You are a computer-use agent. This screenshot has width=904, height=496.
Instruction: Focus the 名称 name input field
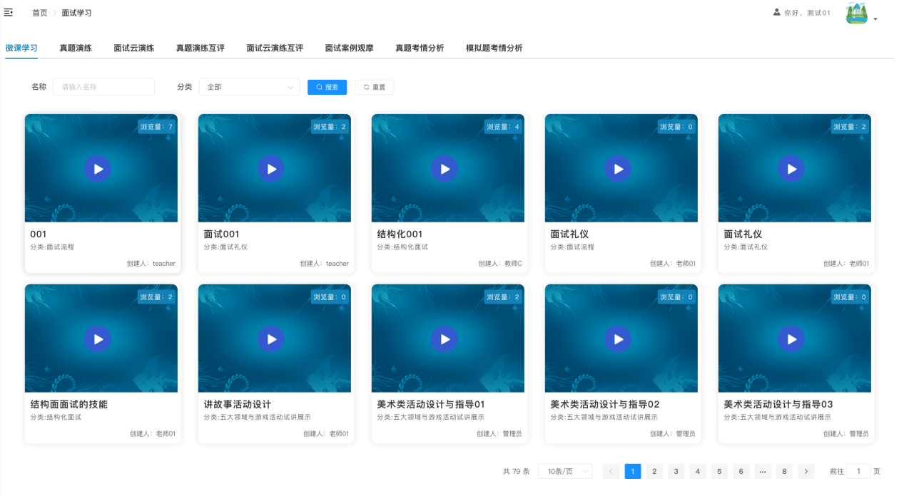point(103,87)
